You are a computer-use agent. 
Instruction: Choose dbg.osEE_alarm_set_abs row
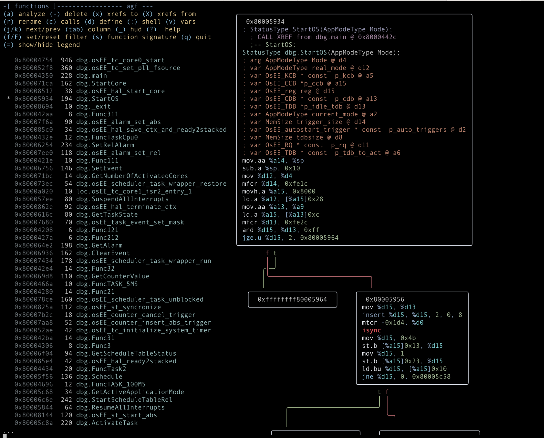click(88, 122)
